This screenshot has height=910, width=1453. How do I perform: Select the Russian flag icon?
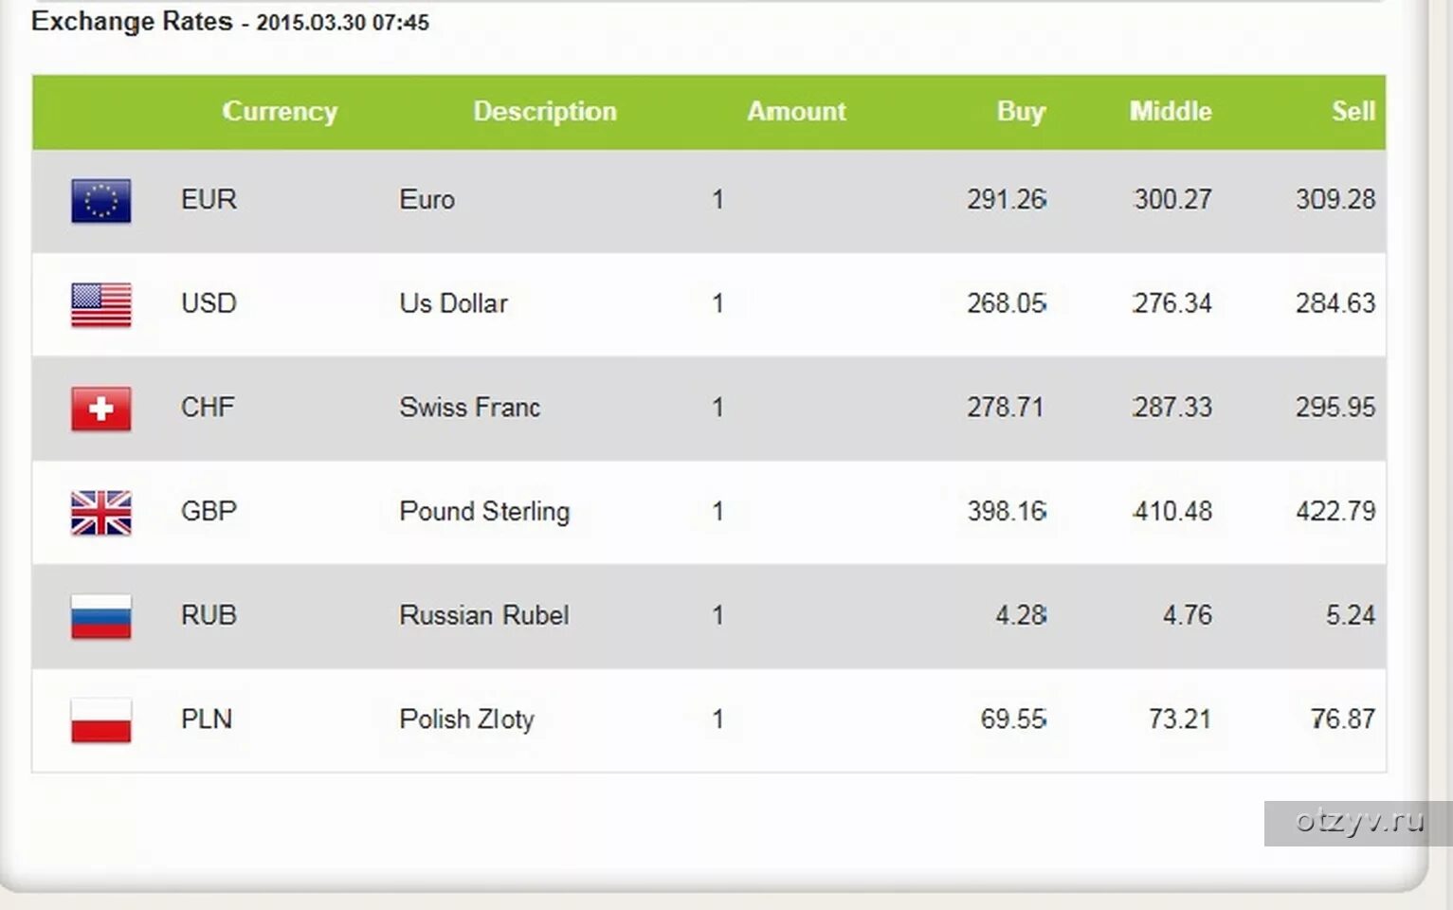pos(101,617)
